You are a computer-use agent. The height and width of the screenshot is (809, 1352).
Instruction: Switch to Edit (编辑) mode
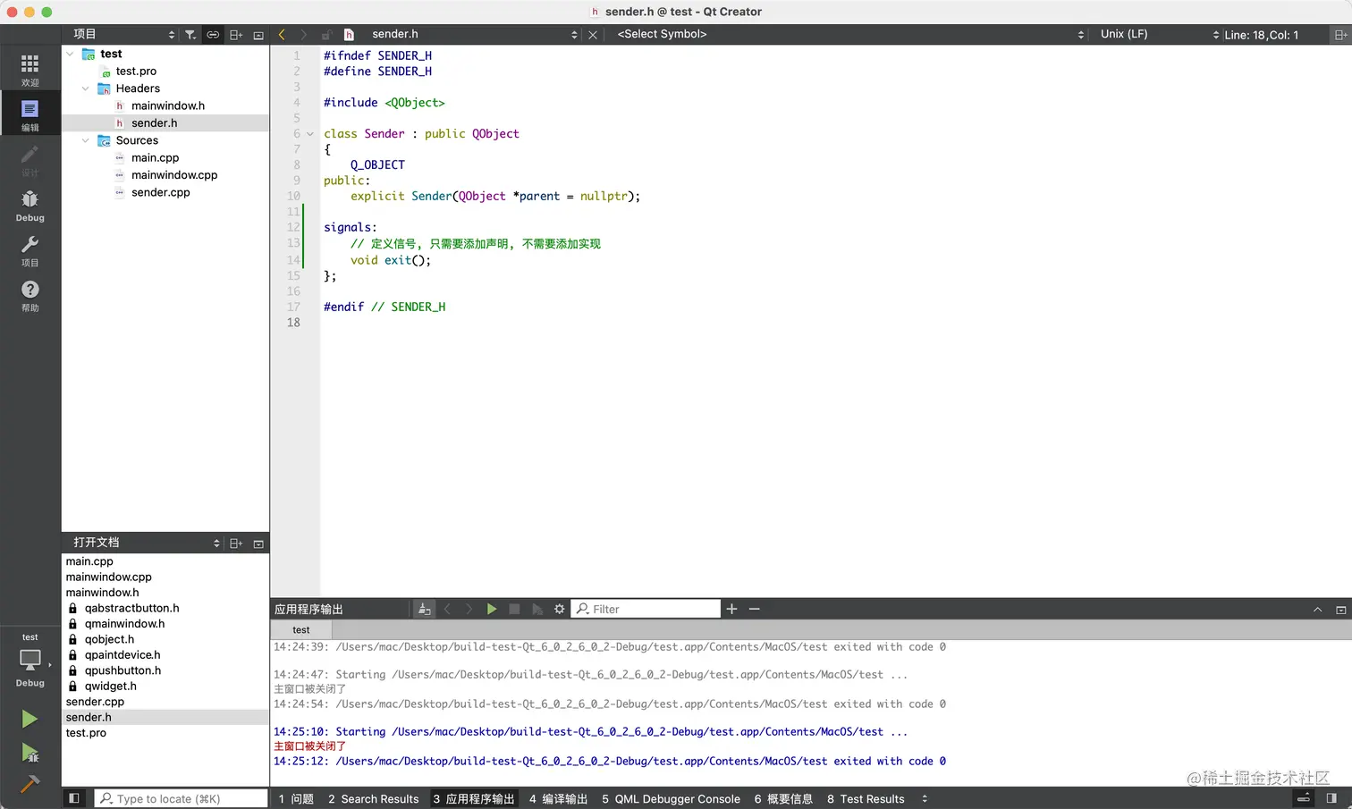click(30, 115)
